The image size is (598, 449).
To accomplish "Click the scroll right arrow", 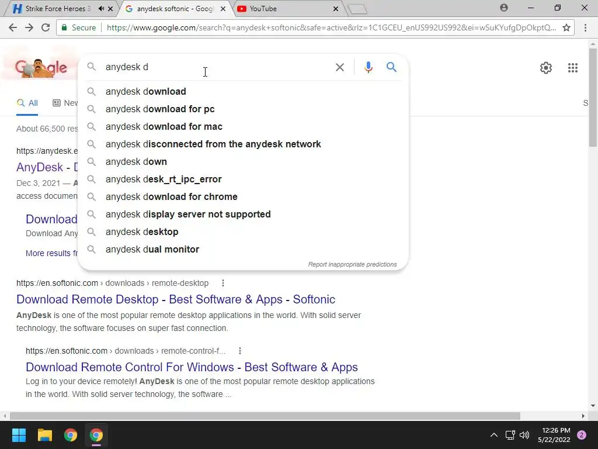I will pyautogui.click(x=583, y=416).
